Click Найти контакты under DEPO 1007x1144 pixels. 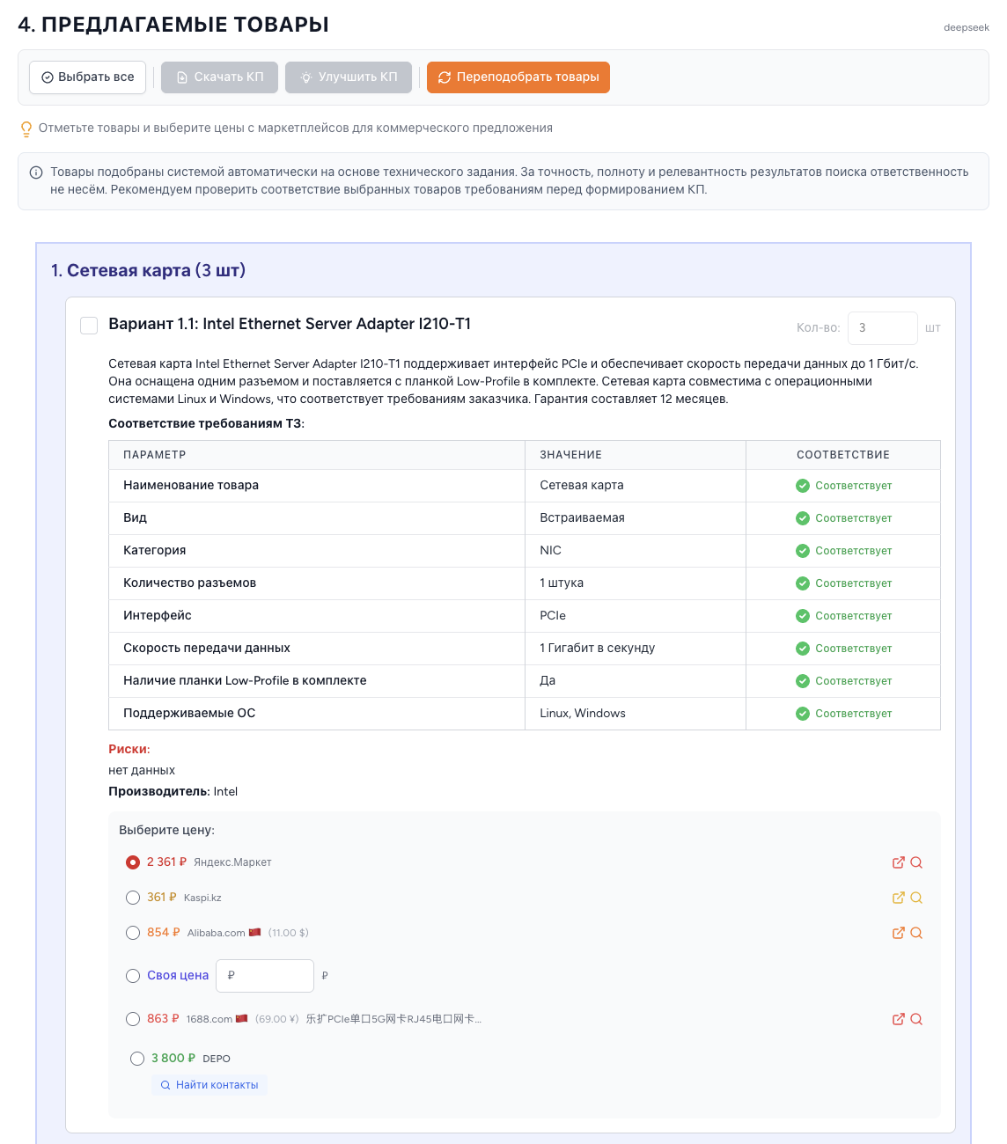pos(209,1085)
